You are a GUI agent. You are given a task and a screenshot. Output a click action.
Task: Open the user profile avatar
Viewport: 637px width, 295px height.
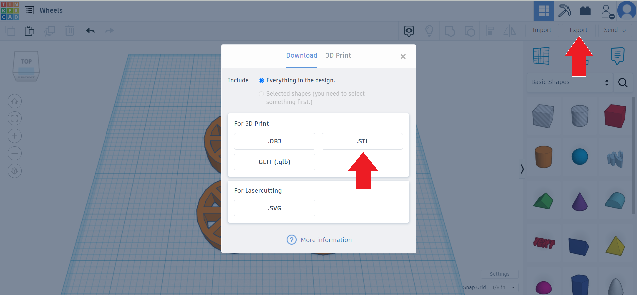pyautogui.click(x=627, y=10)
